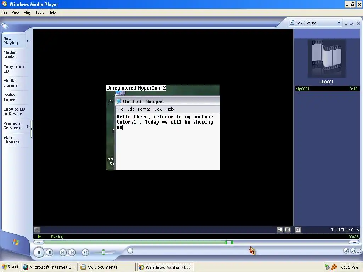Click the seek bar position thumb
363x272 pixels.
[x=229, y=242]
